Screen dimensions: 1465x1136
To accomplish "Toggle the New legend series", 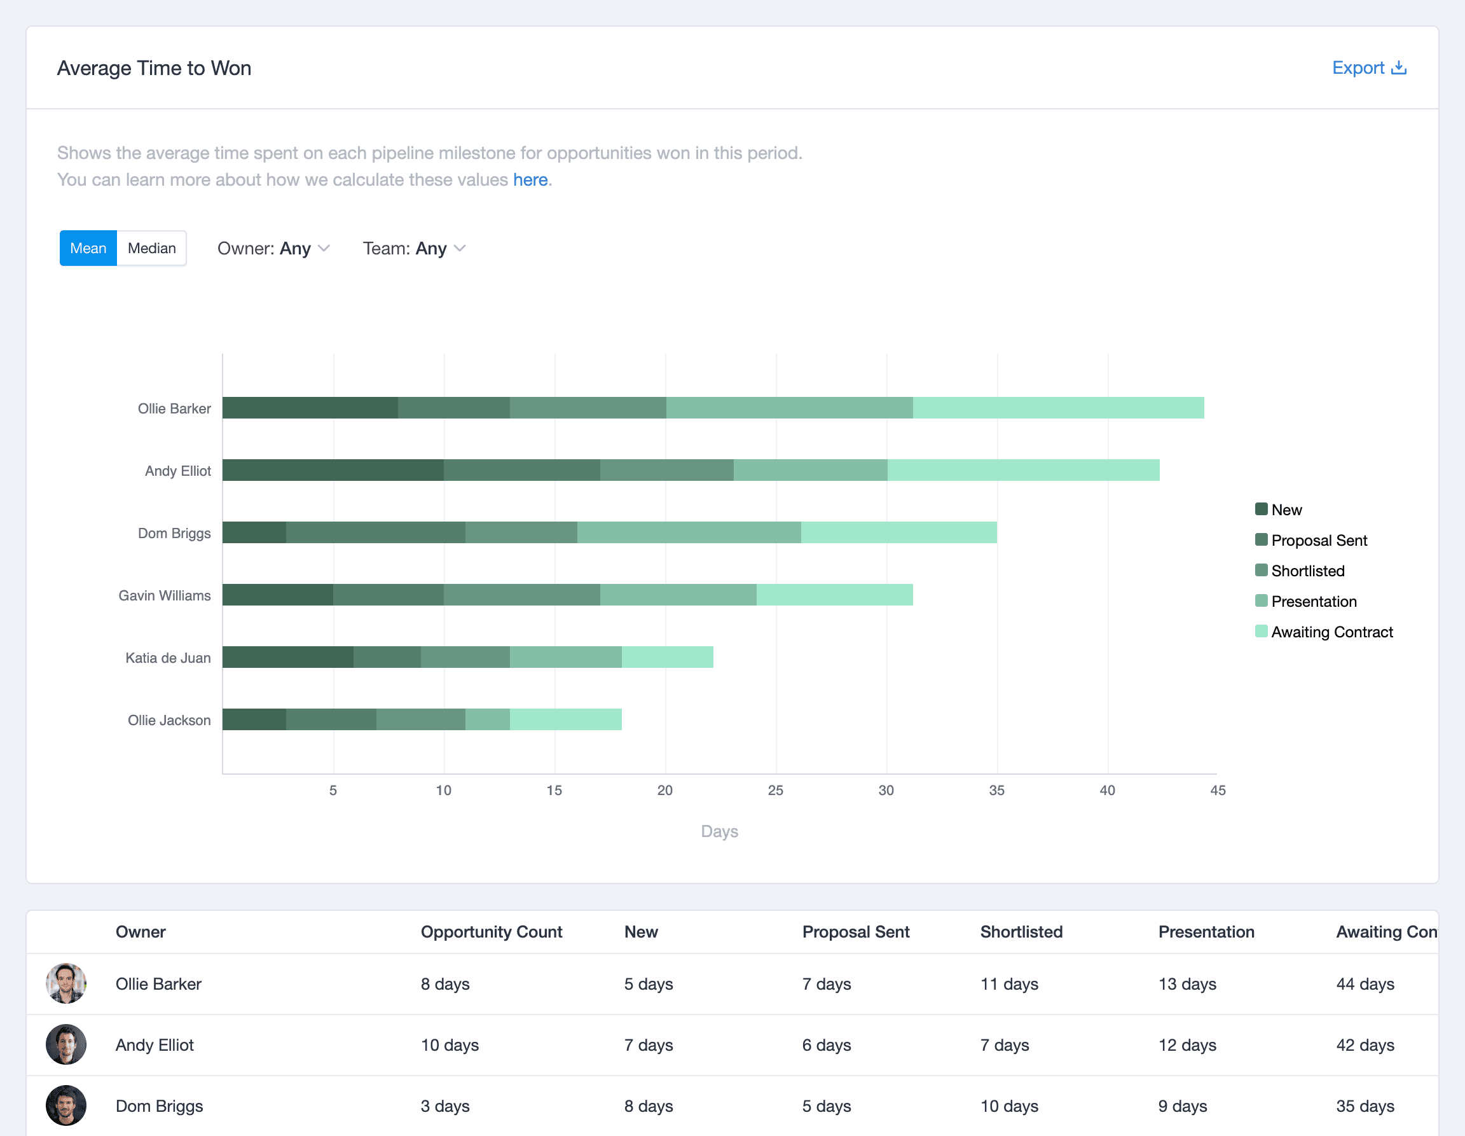I will tap(1279, 510).
